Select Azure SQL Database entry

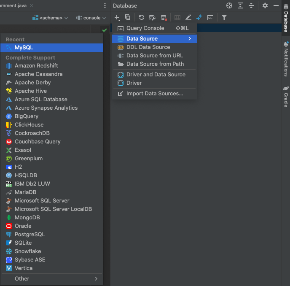click(x=52, y=100)
